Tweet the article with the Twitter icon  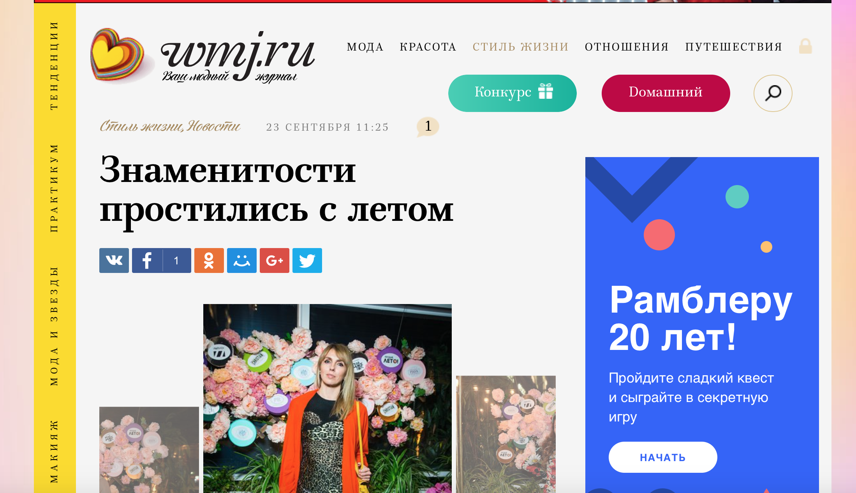307,260
